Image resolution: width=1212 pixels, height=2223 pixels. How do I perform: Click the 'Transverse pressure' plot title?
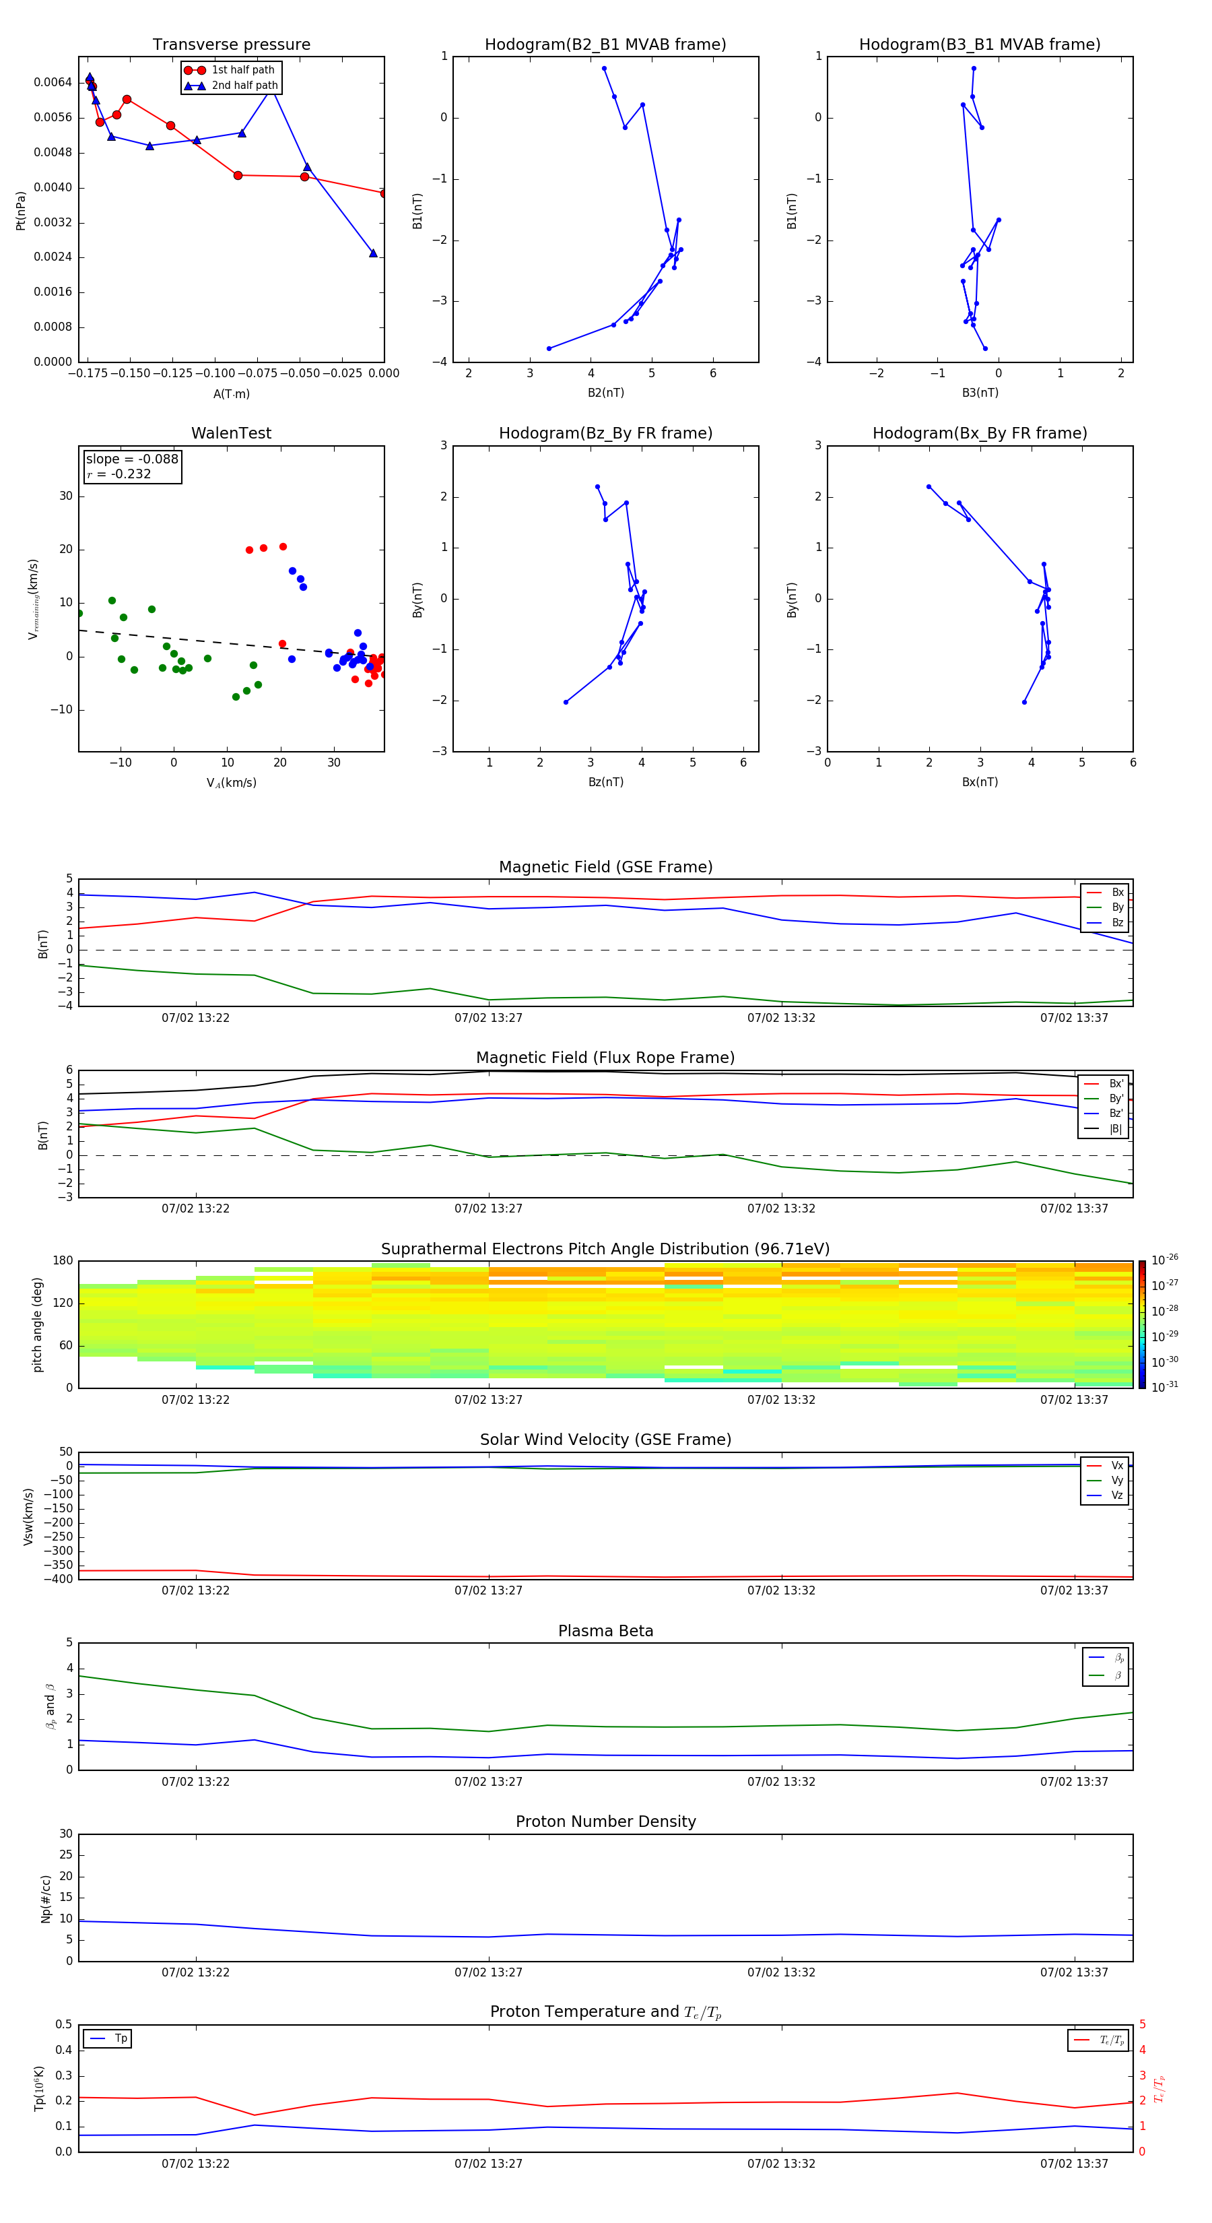coord(231,44)
